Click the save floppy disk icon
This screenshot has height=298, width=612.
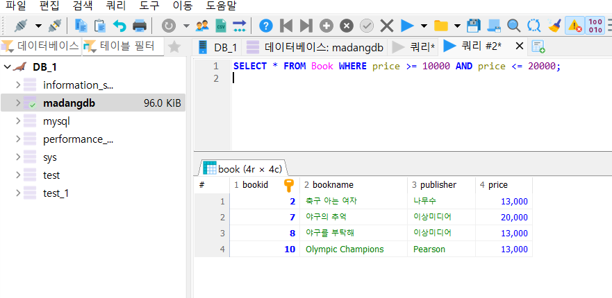pos(474,26)
